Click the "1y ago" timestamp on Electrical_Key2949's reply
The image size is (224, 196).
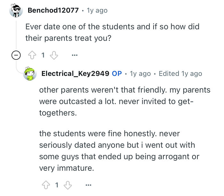(x=140, y=74)
